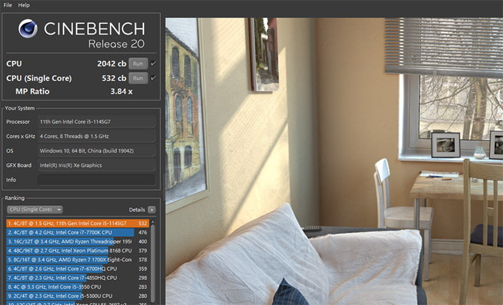
Task: Click the OS field showing Windows 10
Action: (x=97, y=151)
